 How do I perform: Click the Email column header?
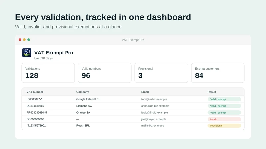click(x=145, y=92)
